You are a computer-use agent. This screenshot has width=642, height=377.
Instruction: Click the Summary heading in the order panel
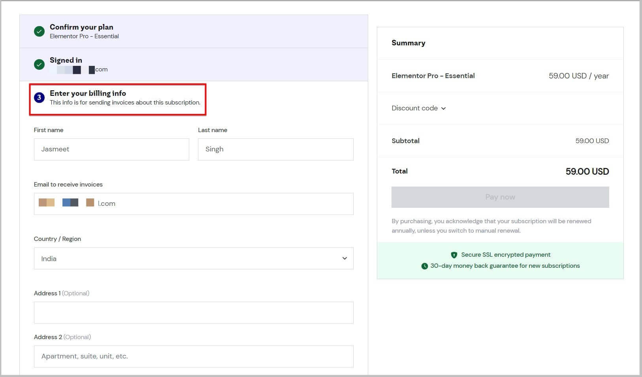pyautogui.click(x=408, y=43)
